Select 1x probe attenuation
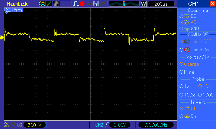 181,86
